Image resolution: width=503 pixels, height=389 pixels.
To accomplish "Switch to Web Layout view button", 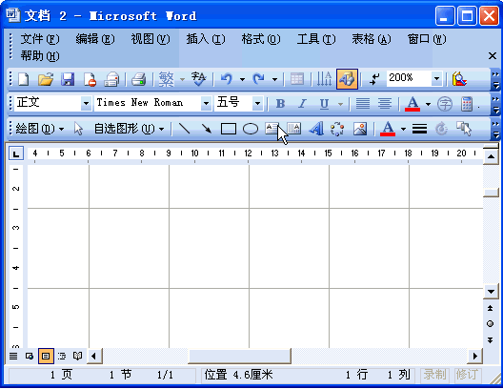I will tap(30, 356).
